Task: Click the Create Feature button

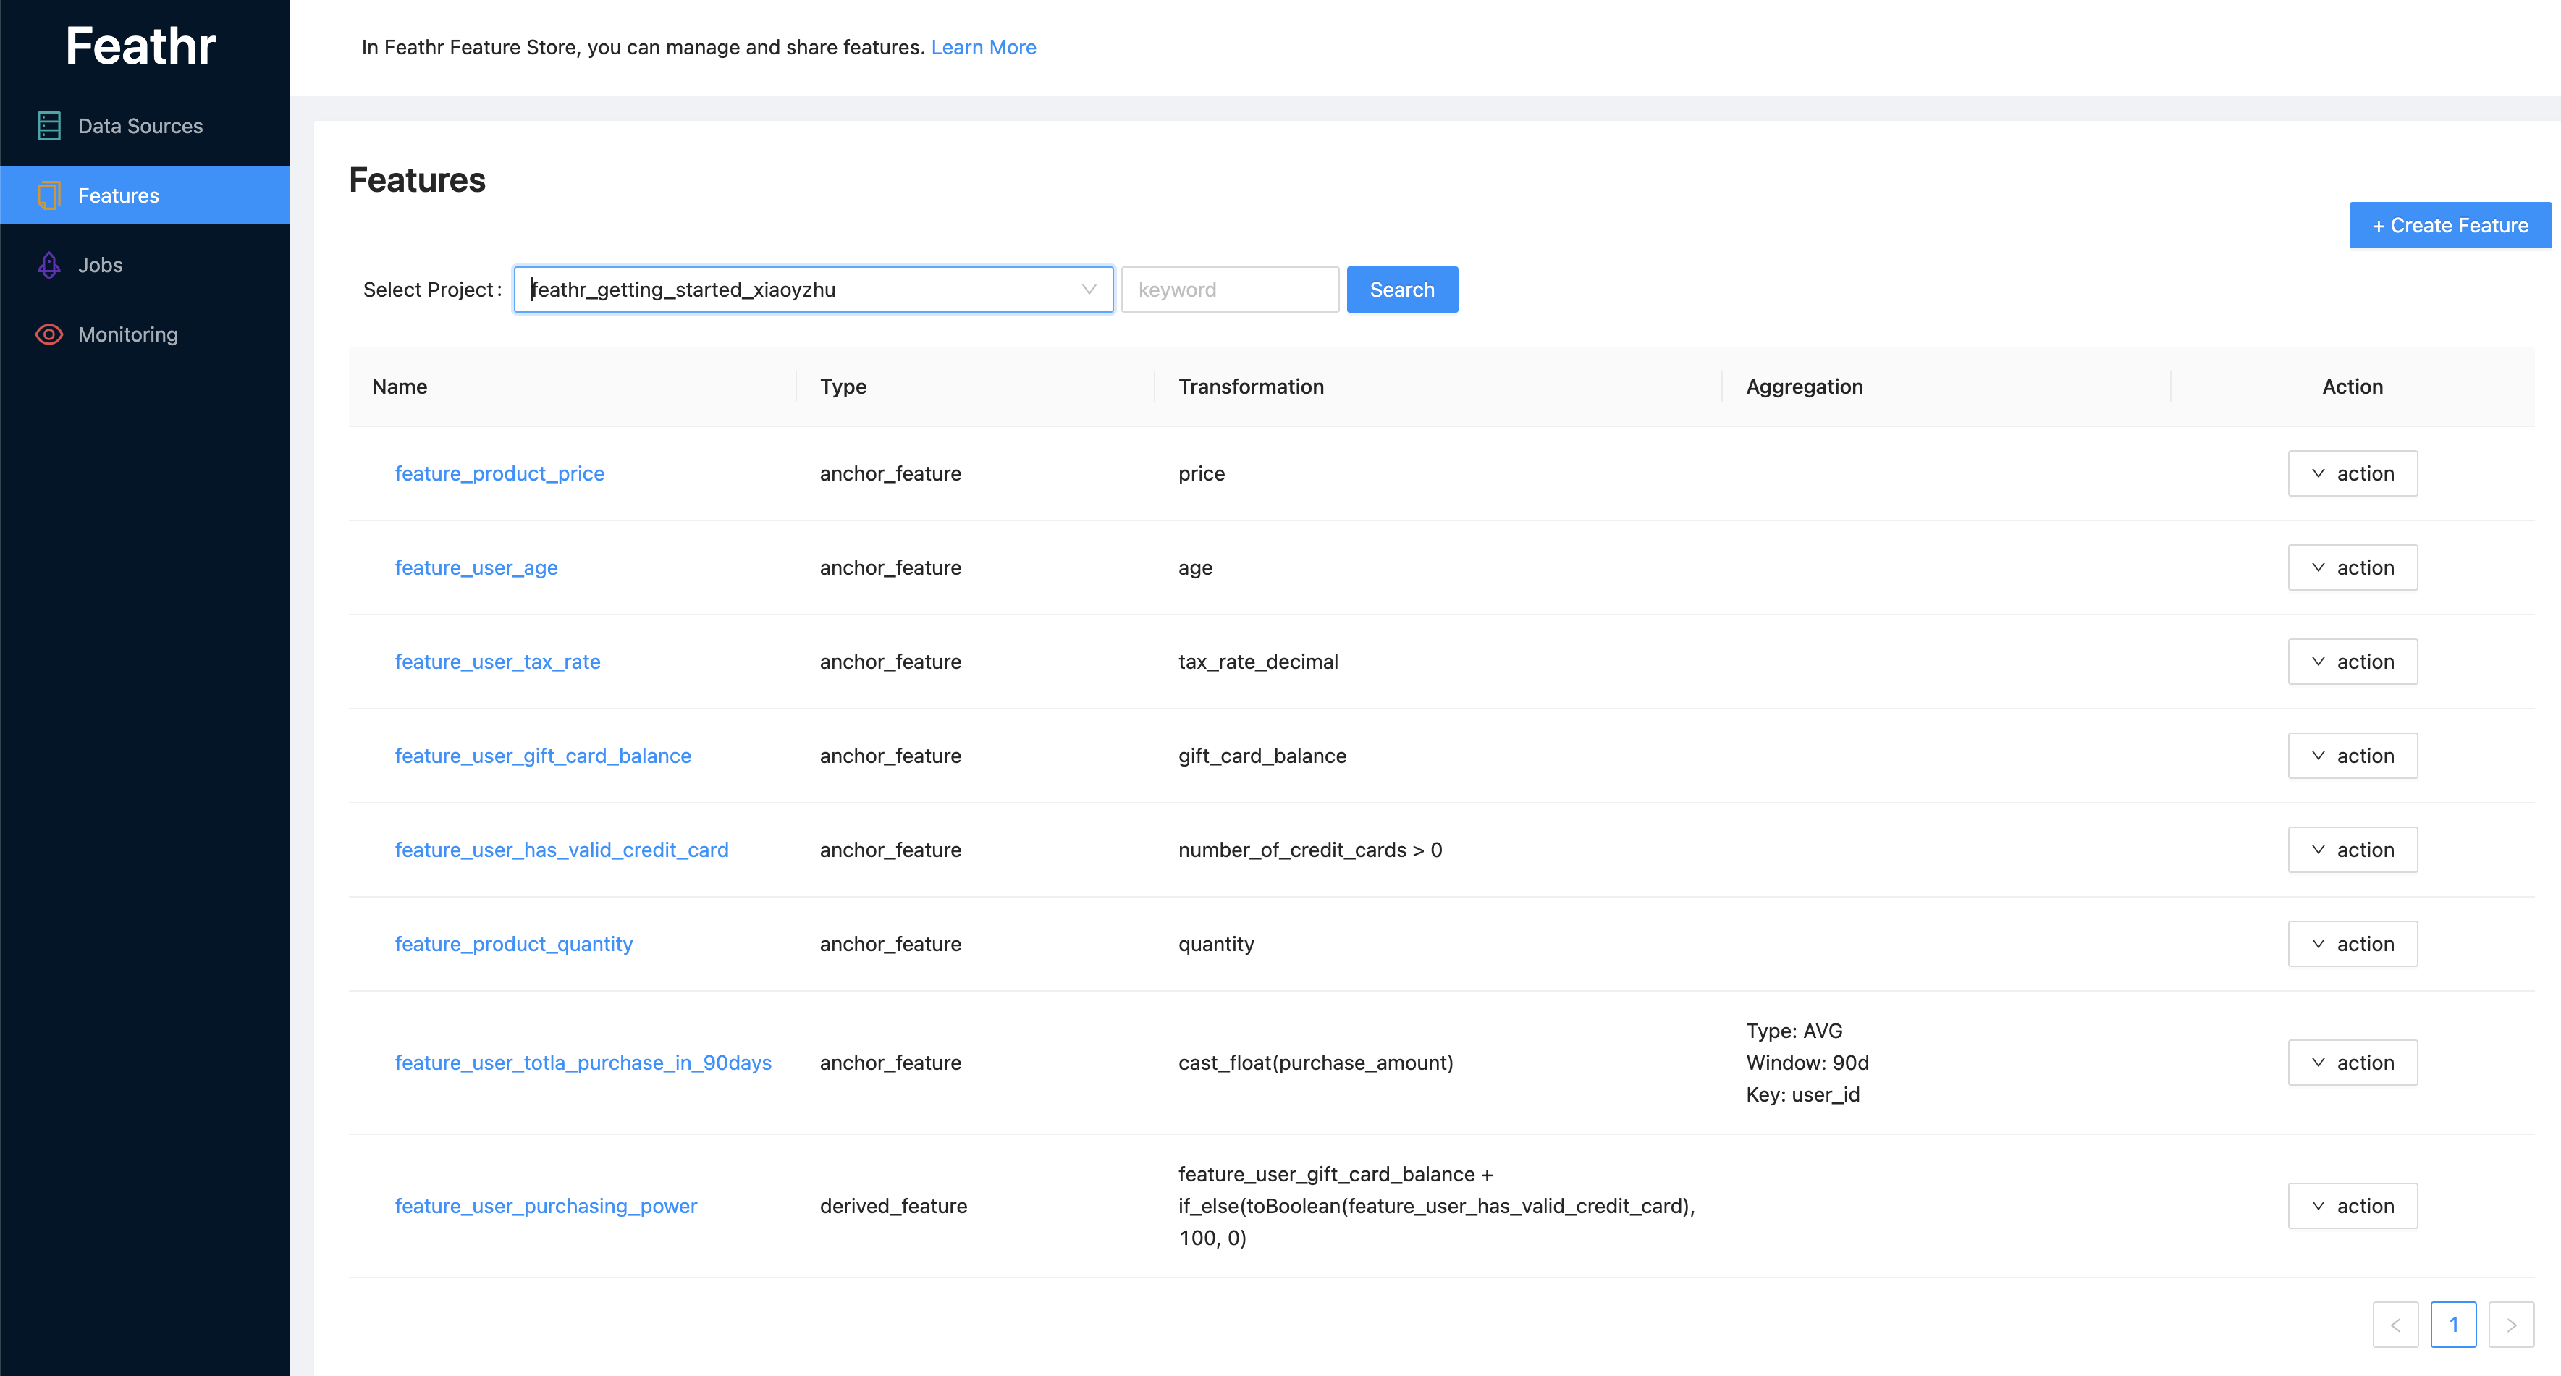Action: pos(2450,226)
